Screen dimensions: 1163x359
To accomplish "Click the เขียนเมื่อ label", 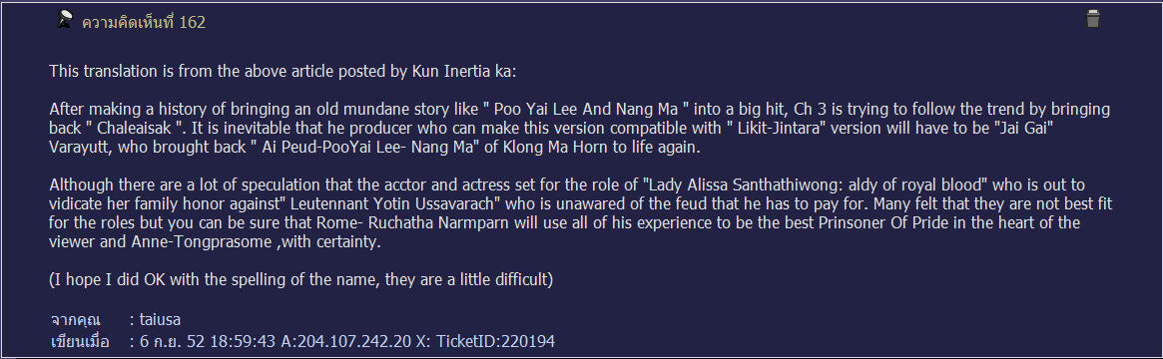I will pos(79,341).
